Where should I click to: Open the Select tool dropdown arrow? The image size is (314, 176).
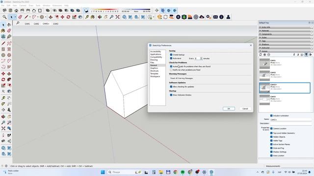[x=15, y=17]
